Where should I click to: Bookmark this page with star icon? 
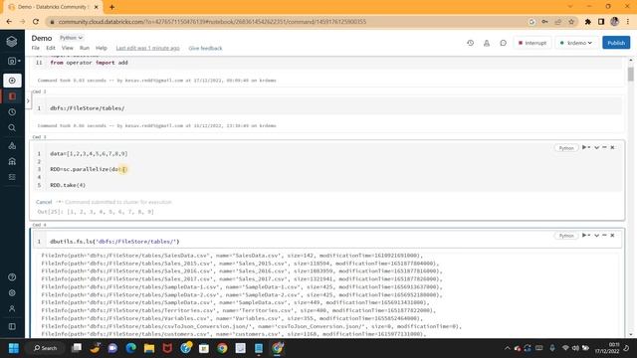tap(571, 22)
